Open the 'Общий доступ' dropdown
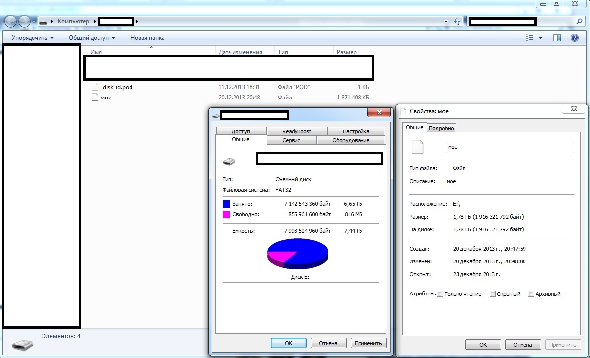Screen dimensions: 590x358 tap(92, 38)
